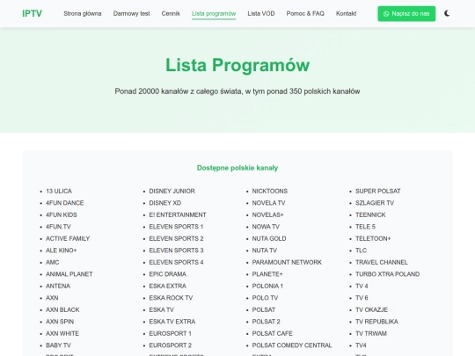Click SZLAGIER TV channel entry
Screen dimensions: 475x356
[x=375, y=203]
